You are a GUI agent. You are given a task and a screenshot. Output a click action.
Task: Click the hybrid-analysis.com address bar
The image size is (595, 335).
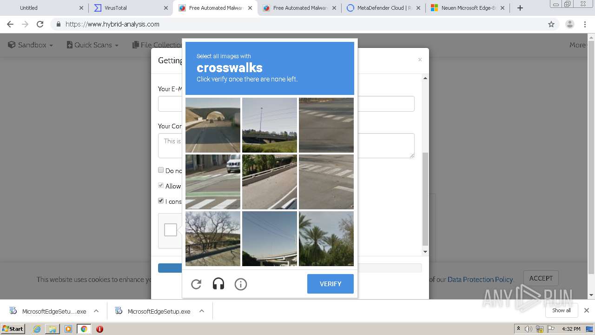pos(297,24)
